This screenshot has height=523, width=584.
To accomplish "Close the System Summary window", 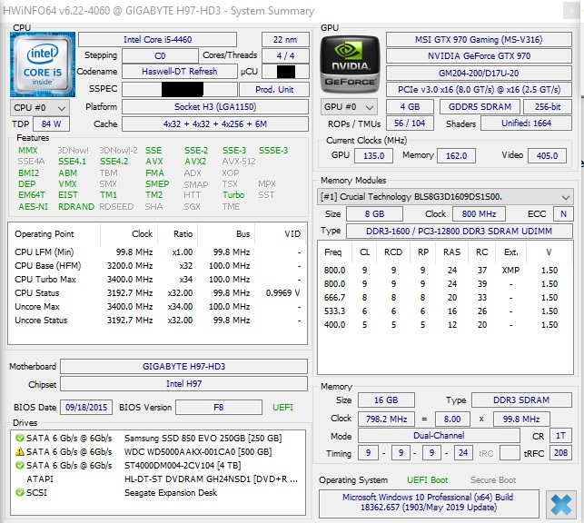I will [571, 10].
